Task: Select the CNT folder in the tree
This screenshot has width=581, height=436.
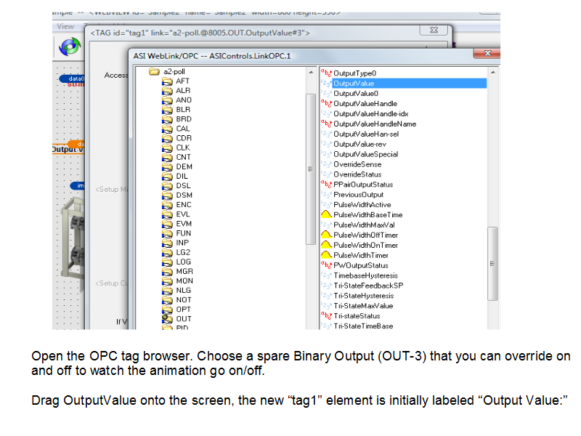Action: pos(183,157)
